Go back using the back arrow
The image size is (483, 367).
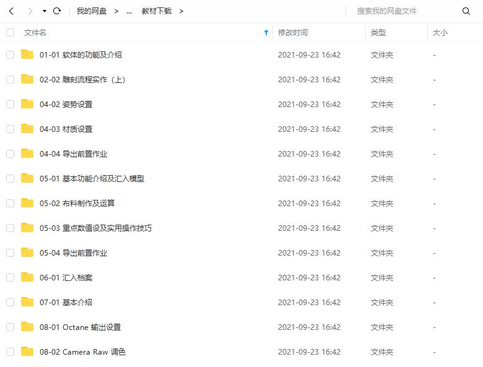point(11,11)
